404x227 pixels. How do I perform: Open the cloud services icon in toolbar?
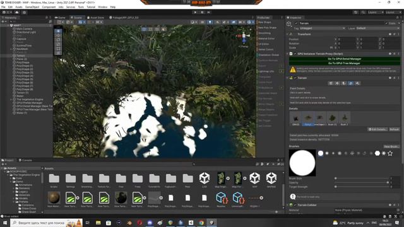pyautogui.click(x=17, y=13)
